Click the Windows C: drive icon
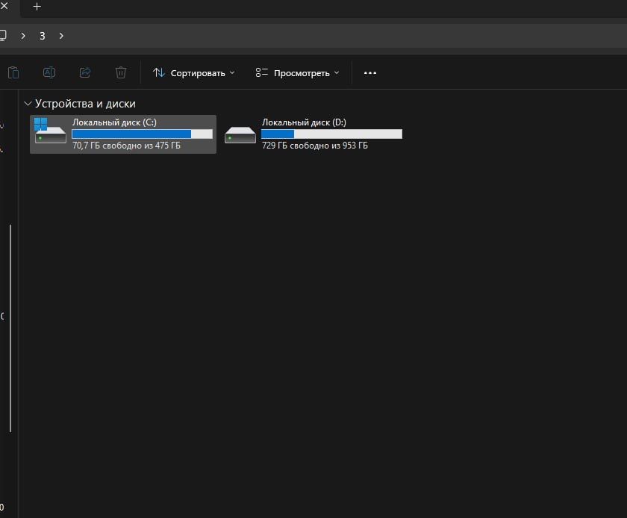Viewport: 627px width, 518px height. point(50,131)
